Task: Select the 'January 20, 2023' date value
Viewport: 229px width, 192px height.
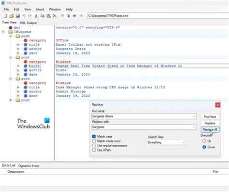Action: point(73,75)
